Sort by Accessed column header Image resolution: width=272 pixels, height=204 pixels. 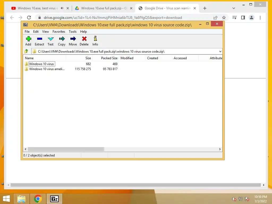click(x=185, y=58)
